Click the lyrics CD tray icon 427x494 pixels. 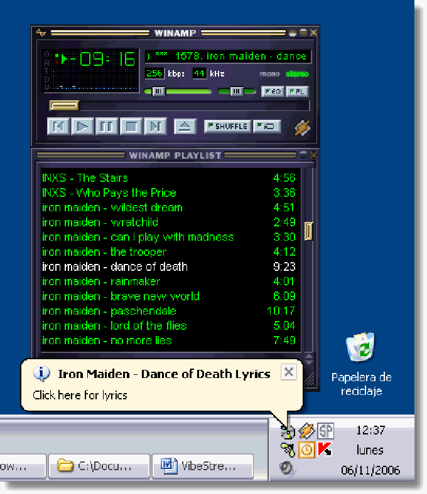[x=288, y=431]
